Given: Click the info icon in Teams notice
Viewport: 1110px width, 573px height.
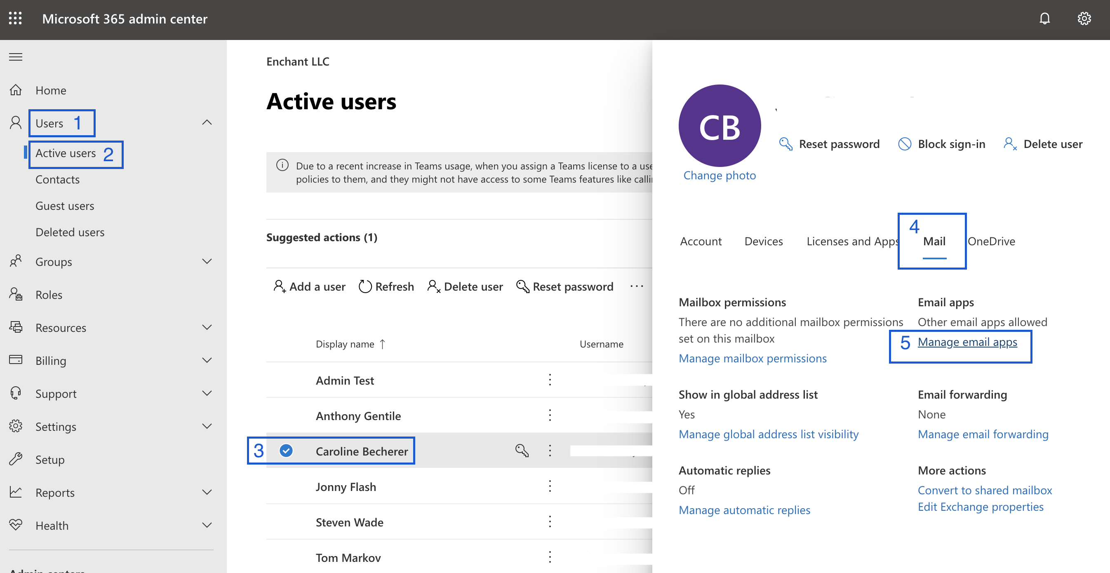Looking at the screenshot, I should (x=282, y=165).
